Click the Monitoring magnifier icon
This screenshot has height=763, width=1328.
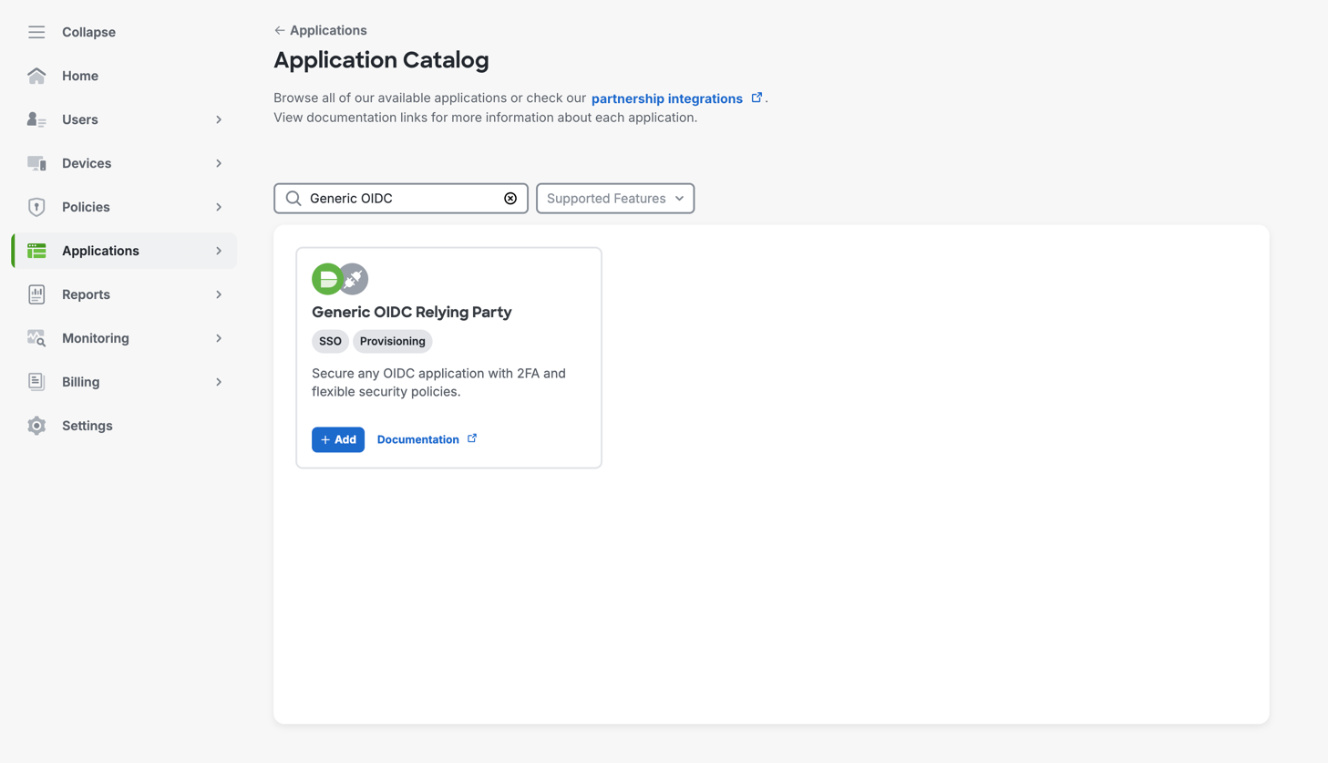[36, 338]
